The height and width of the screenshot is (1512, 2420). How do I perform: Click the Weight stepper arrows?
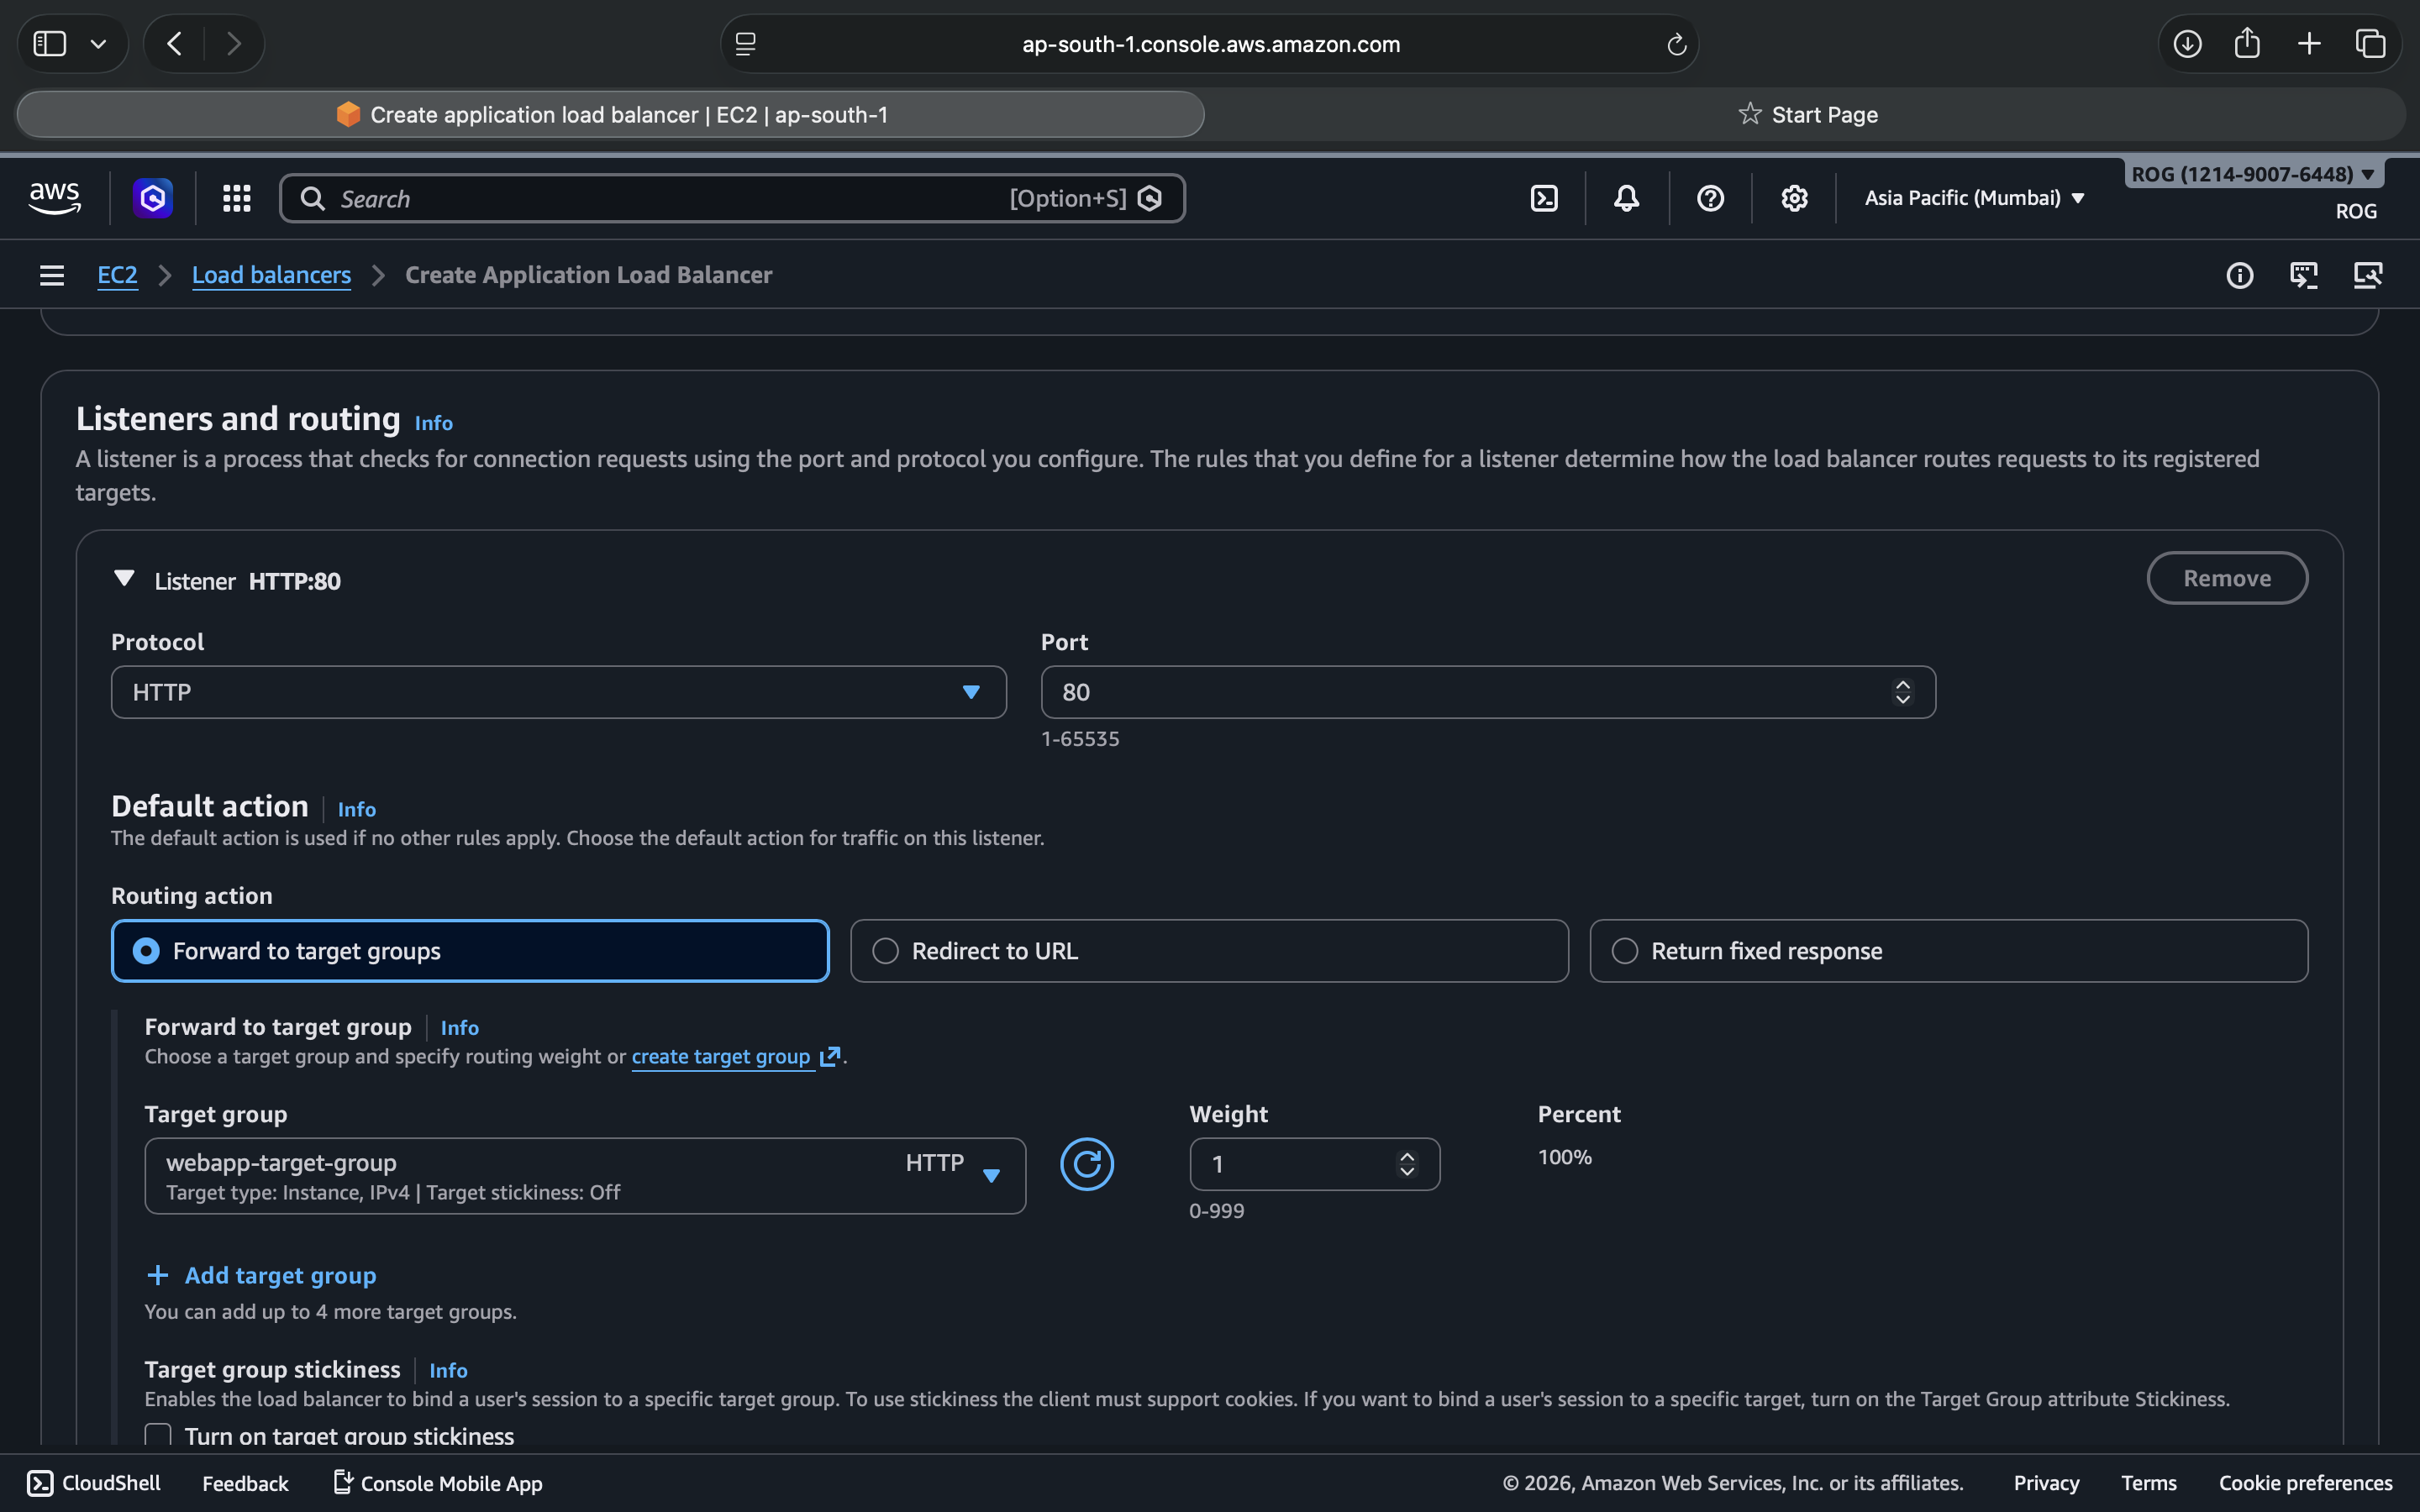click(x=1406, y=1164)
